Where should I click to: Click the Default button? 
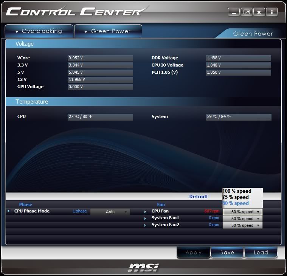click(199, 197)
